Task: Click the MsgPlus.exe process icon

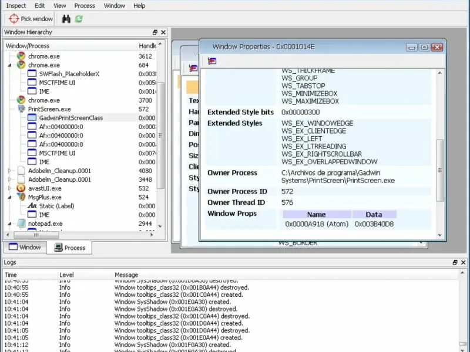Action: tap(21, 197)
